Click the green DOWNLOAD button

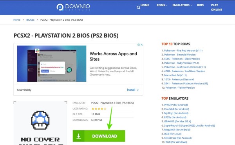coord(99,136)
